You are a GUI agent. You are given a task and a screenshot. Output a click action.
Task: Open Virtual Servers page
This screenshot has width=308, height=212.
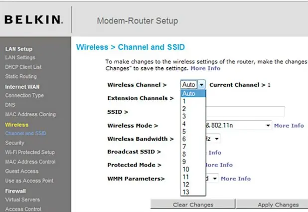pyautogui.click(x=22, y=200)
